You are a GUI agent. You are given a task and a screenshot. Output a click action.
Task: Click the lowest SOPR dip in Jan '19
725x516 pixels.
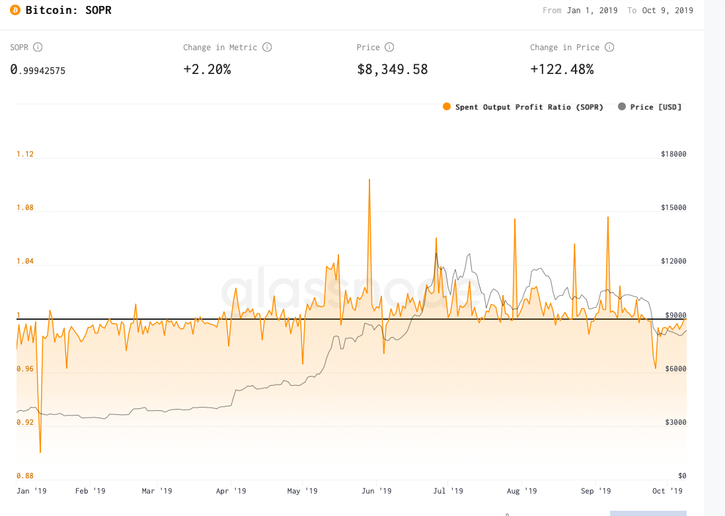point(40,452)
